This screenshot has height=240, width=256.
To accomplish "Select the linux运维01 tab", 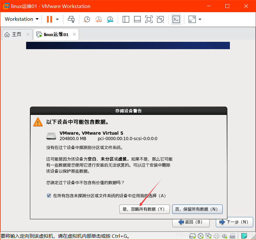I will [x=56, y=34].
